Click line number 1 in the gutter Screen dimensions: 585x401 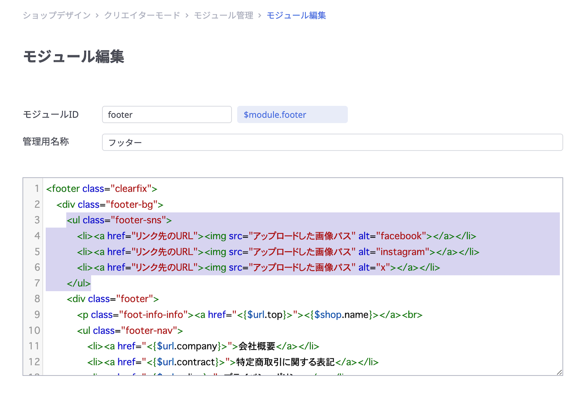click(x=37, y=188)
